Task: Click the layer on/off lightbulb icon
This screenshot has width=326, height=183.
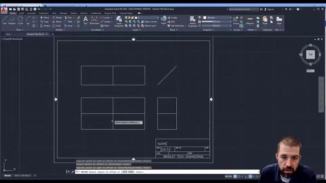Action: [126, 18]
